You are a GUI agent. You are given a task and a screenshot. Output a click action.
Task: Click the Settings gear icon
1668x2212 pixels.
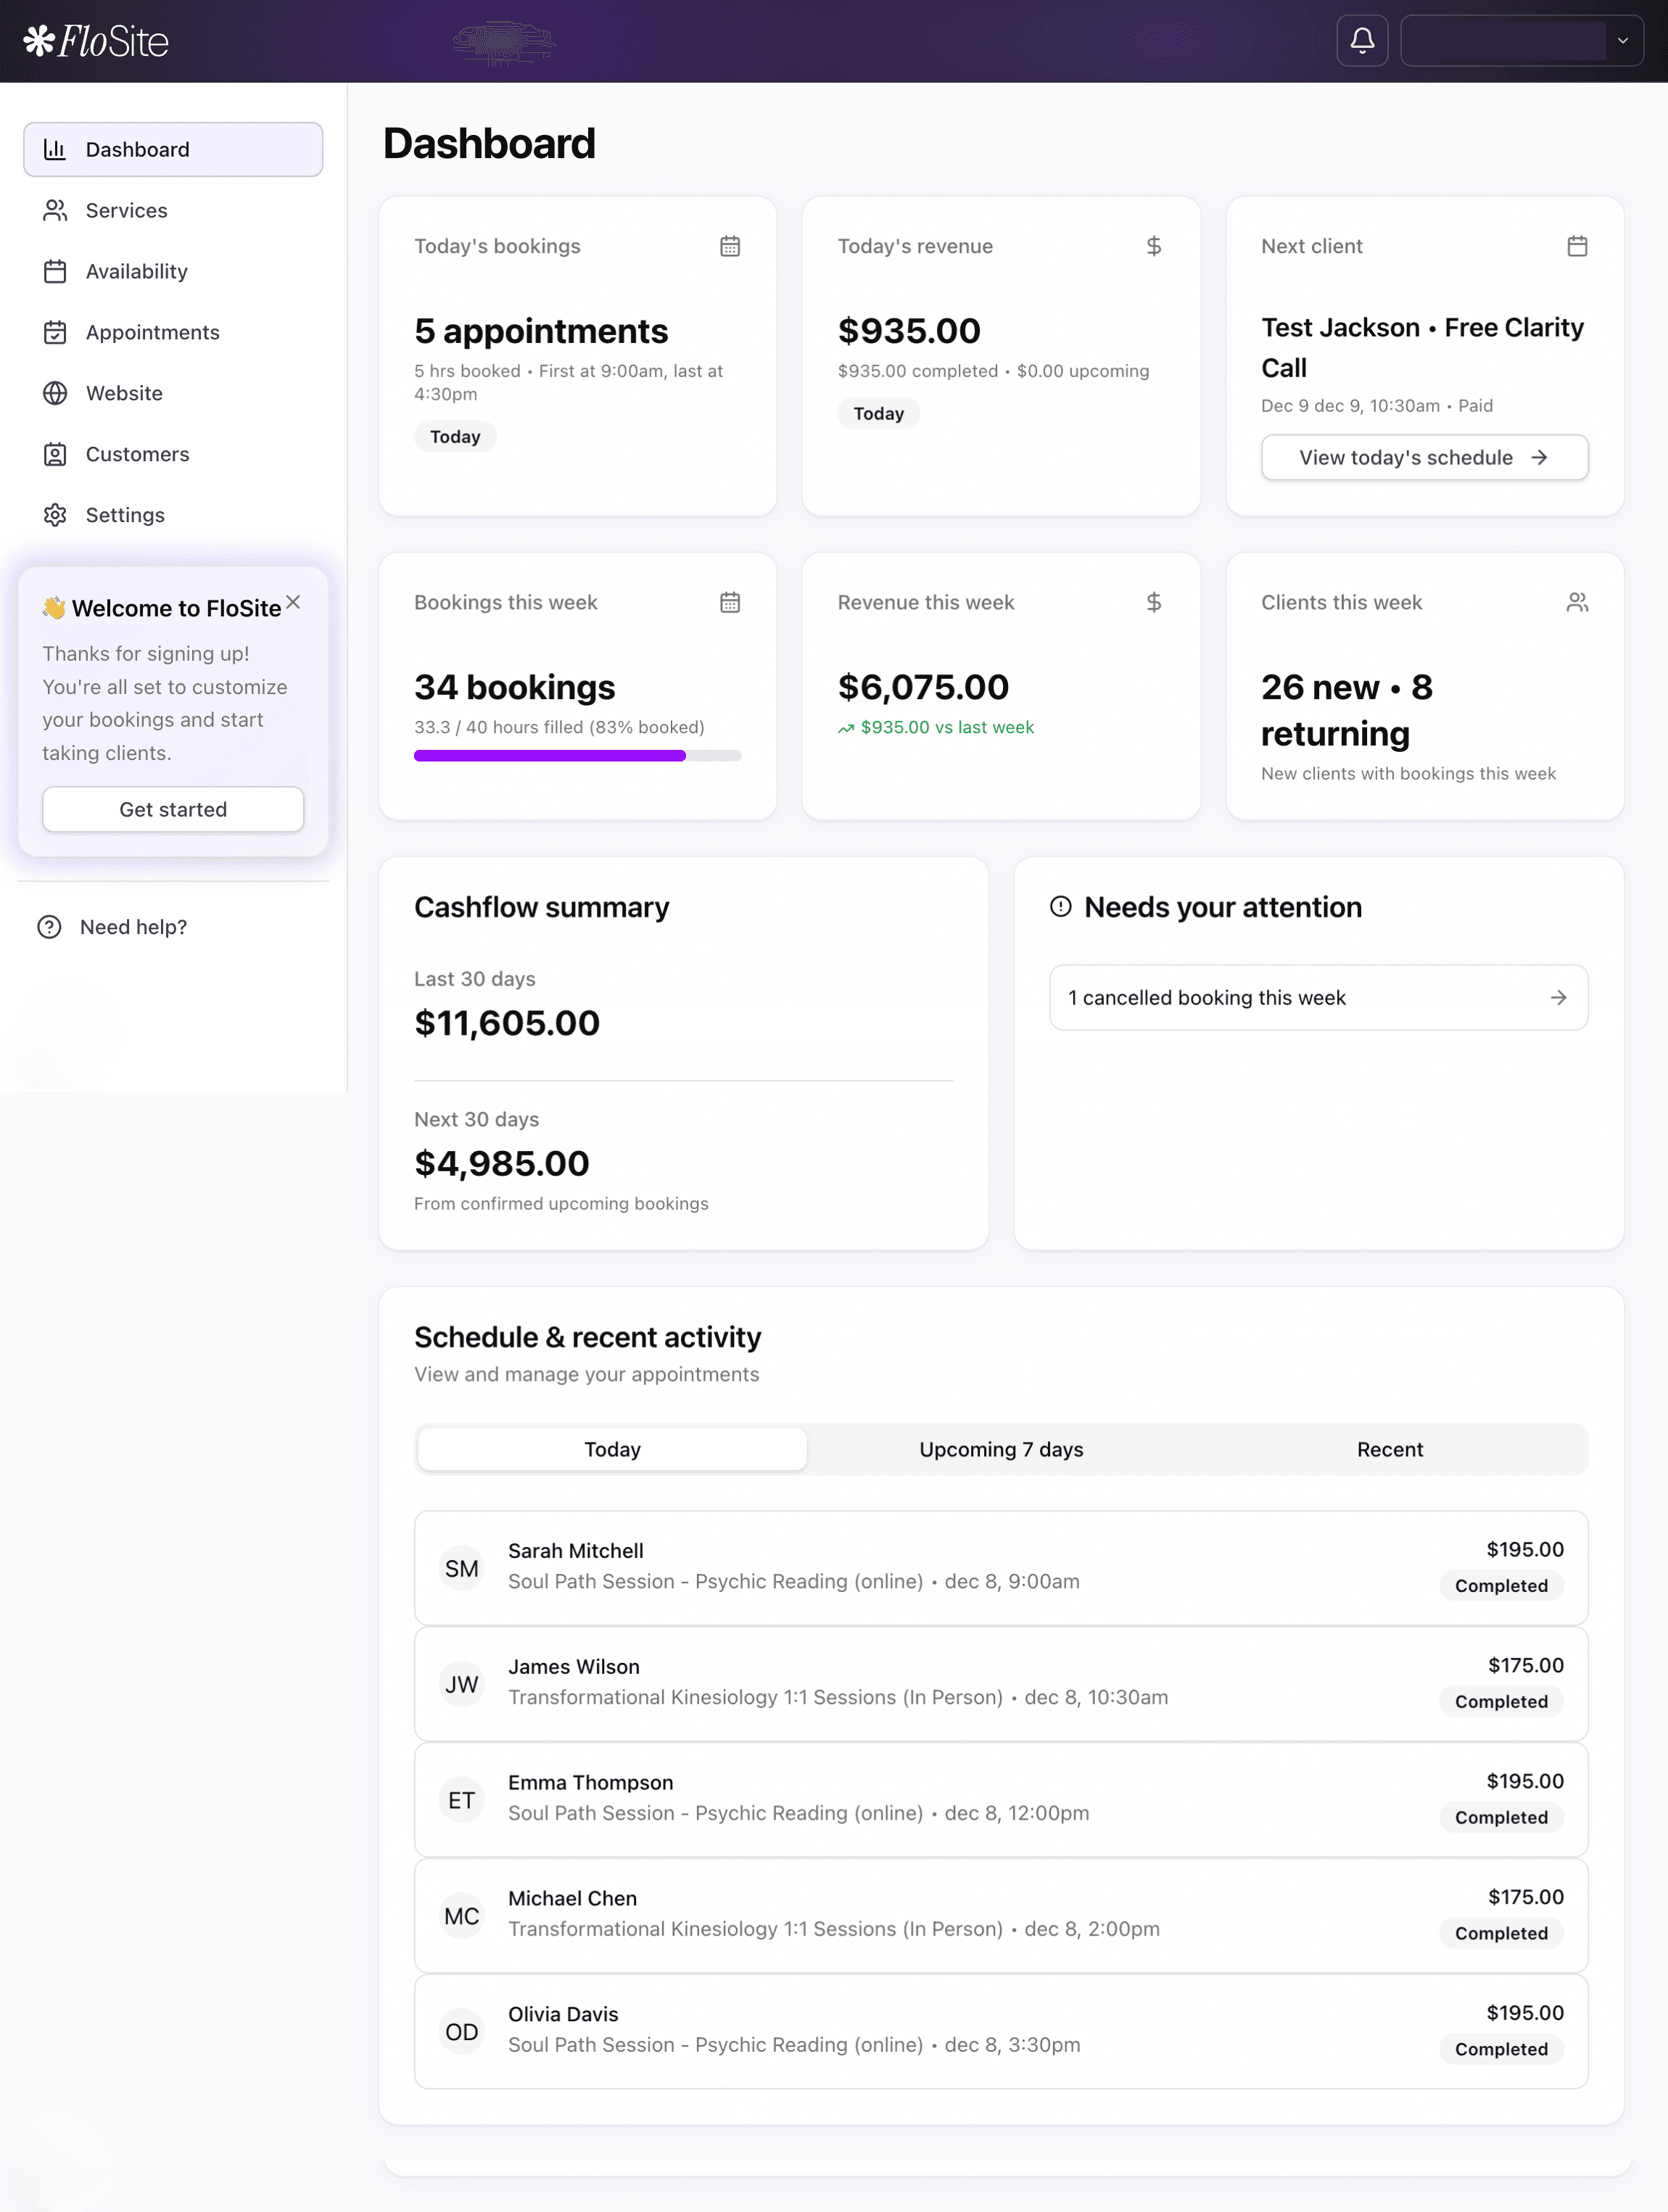55,515
